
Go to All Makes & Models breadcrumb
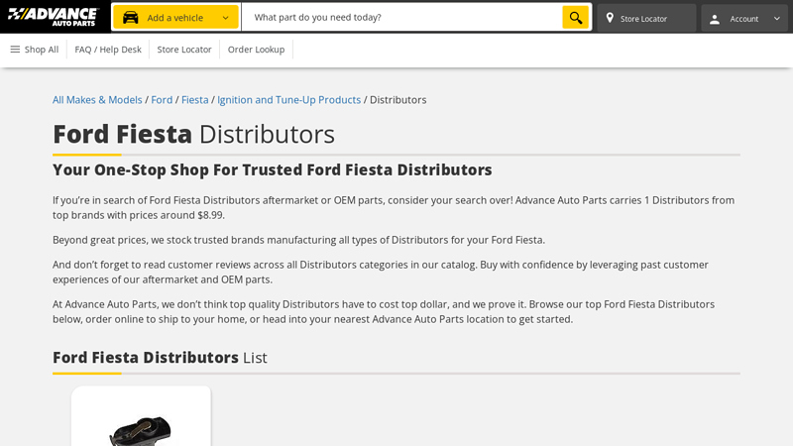(97, 100)
